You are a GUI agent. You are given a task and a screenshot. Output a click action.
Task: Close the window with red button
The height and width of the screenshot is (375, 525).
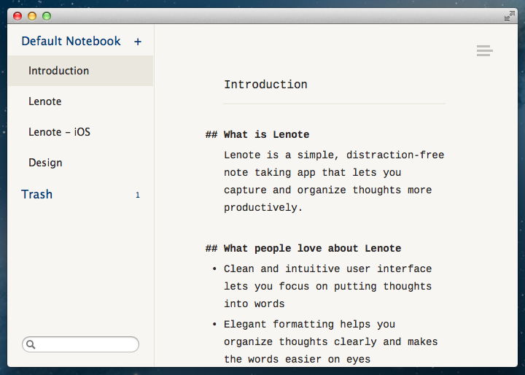pyautogui.click(x=17, y=16)
